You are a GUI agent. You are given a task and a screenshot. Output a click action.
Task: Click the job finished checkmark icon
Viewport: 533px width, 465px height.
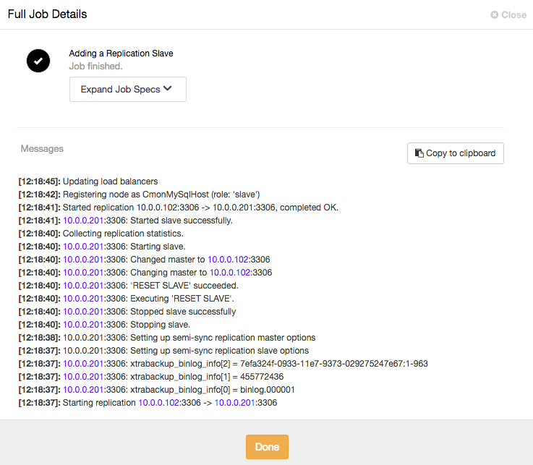click(x=38, y=61)
